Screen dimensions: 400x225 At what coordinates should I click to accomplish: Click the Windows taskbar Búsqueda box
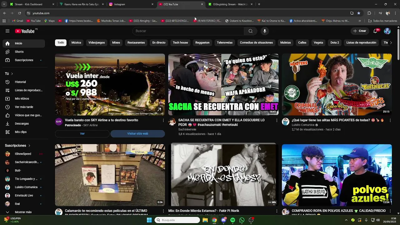click(x=177, y=220)
